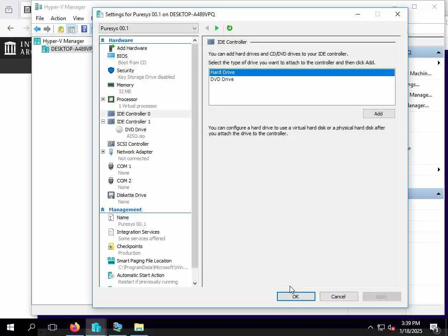Click the Cancel button
The height and width of the screenshot is (336, 448).
[339, 297]
